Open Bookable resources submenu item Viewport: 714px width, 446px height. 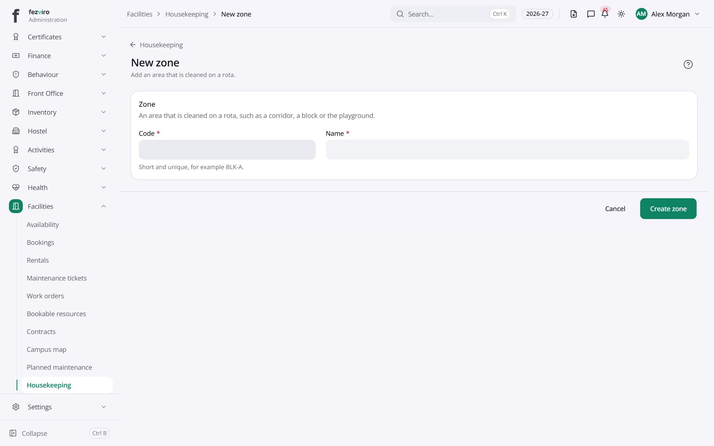pos(56,314)
